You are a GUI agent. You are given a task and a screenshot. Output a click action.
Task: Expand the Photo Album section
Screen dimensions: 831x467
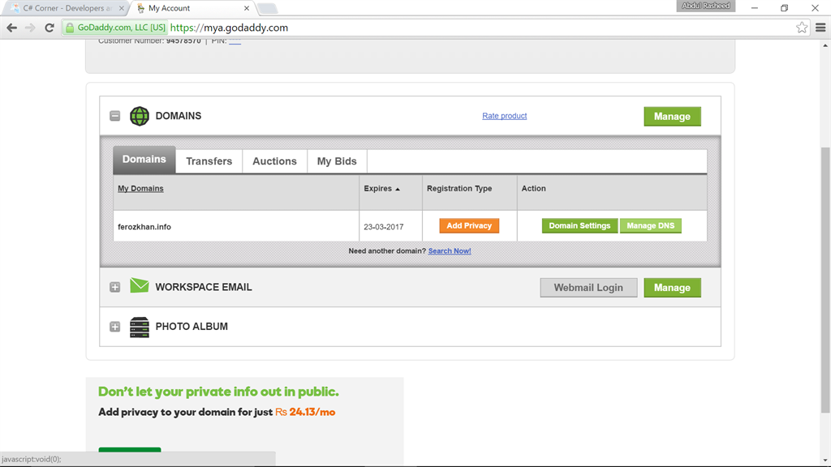115,327
